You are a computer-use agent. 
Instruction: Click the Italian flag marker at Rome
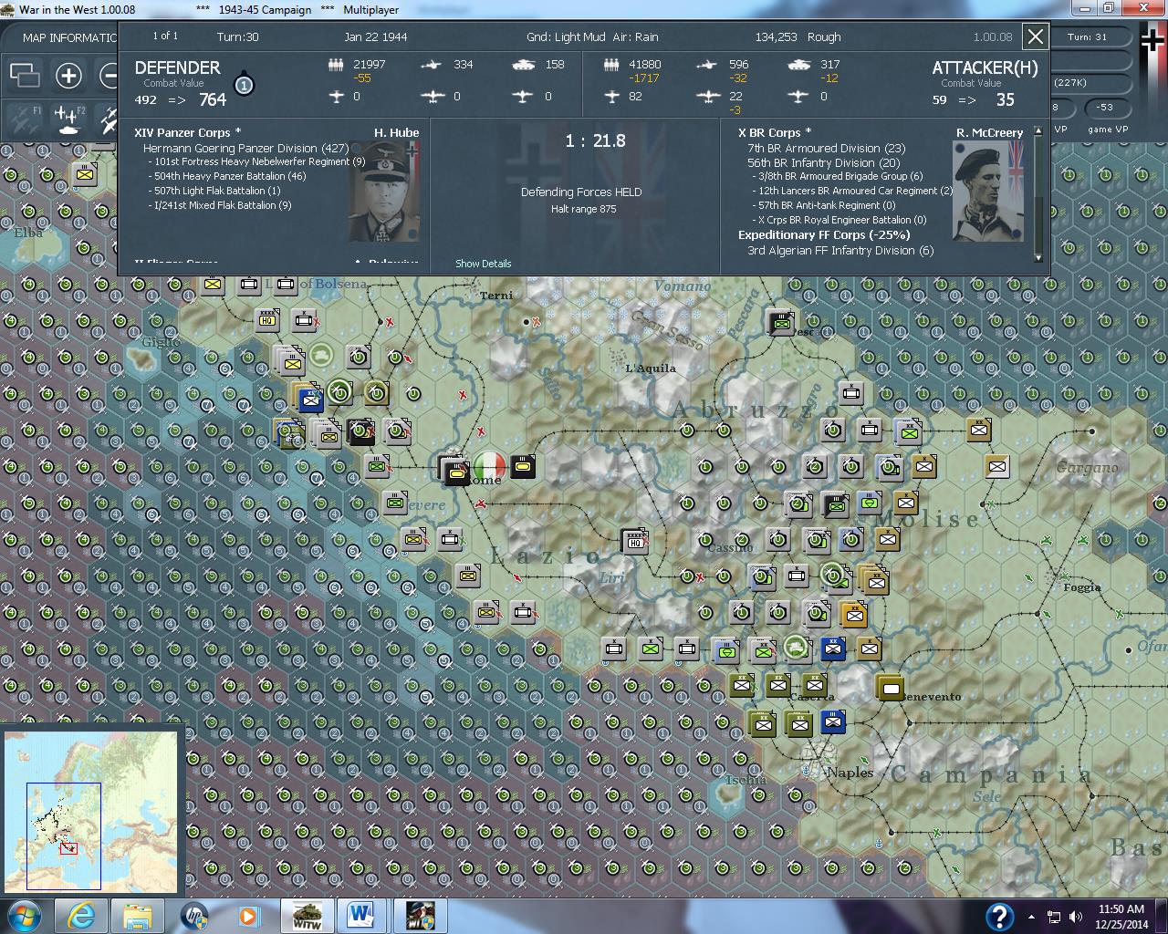489,465
